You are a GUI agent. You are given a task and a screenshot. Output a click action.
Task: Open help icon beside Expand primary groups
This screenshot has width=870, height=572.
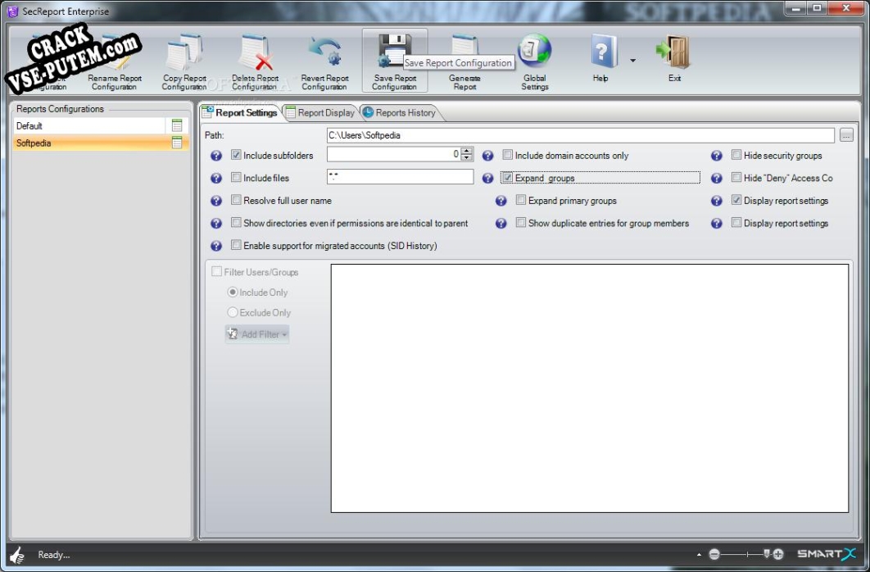click(x=501, y=201)
